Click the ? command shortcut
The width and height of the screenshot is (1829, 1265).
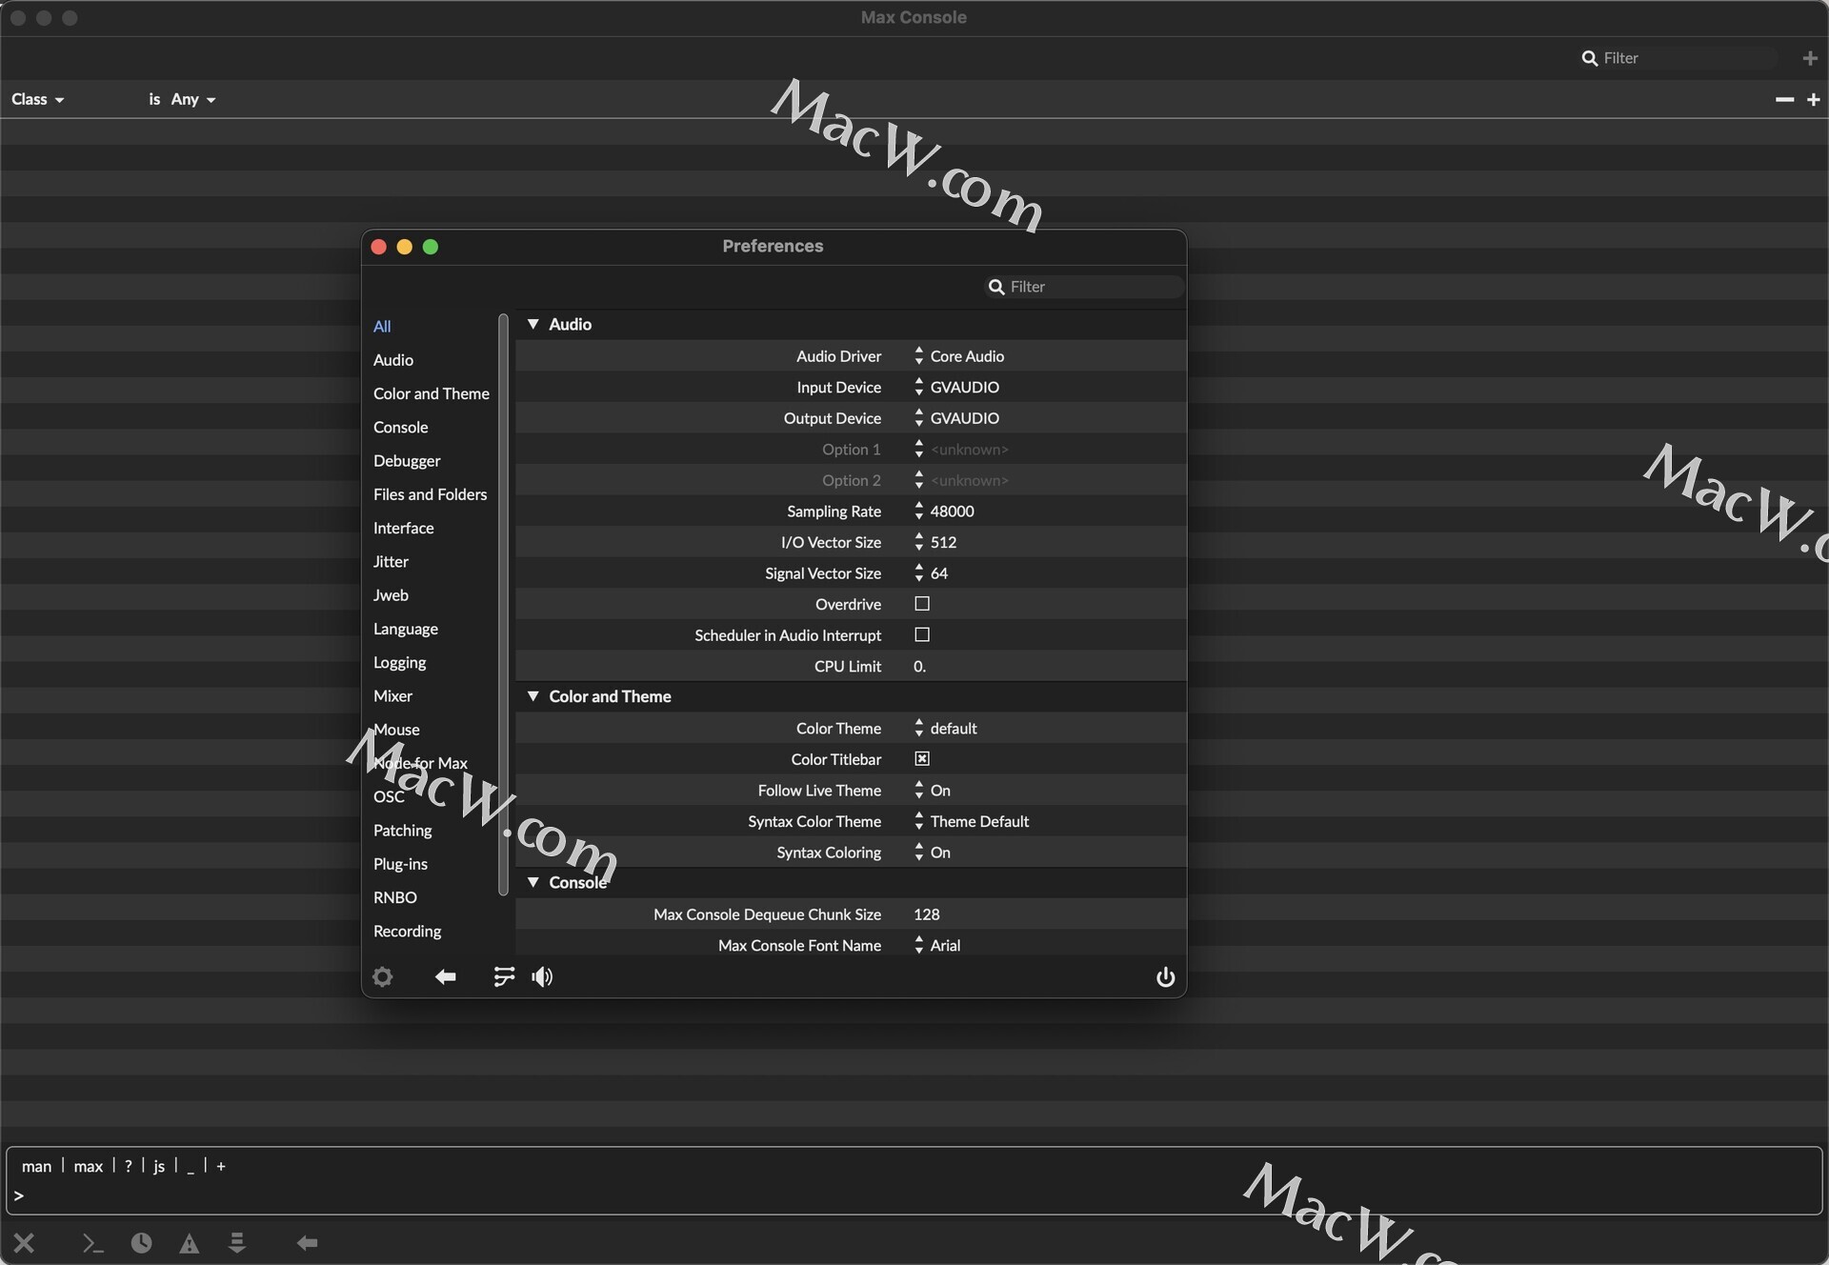(x=129, y=1166)
